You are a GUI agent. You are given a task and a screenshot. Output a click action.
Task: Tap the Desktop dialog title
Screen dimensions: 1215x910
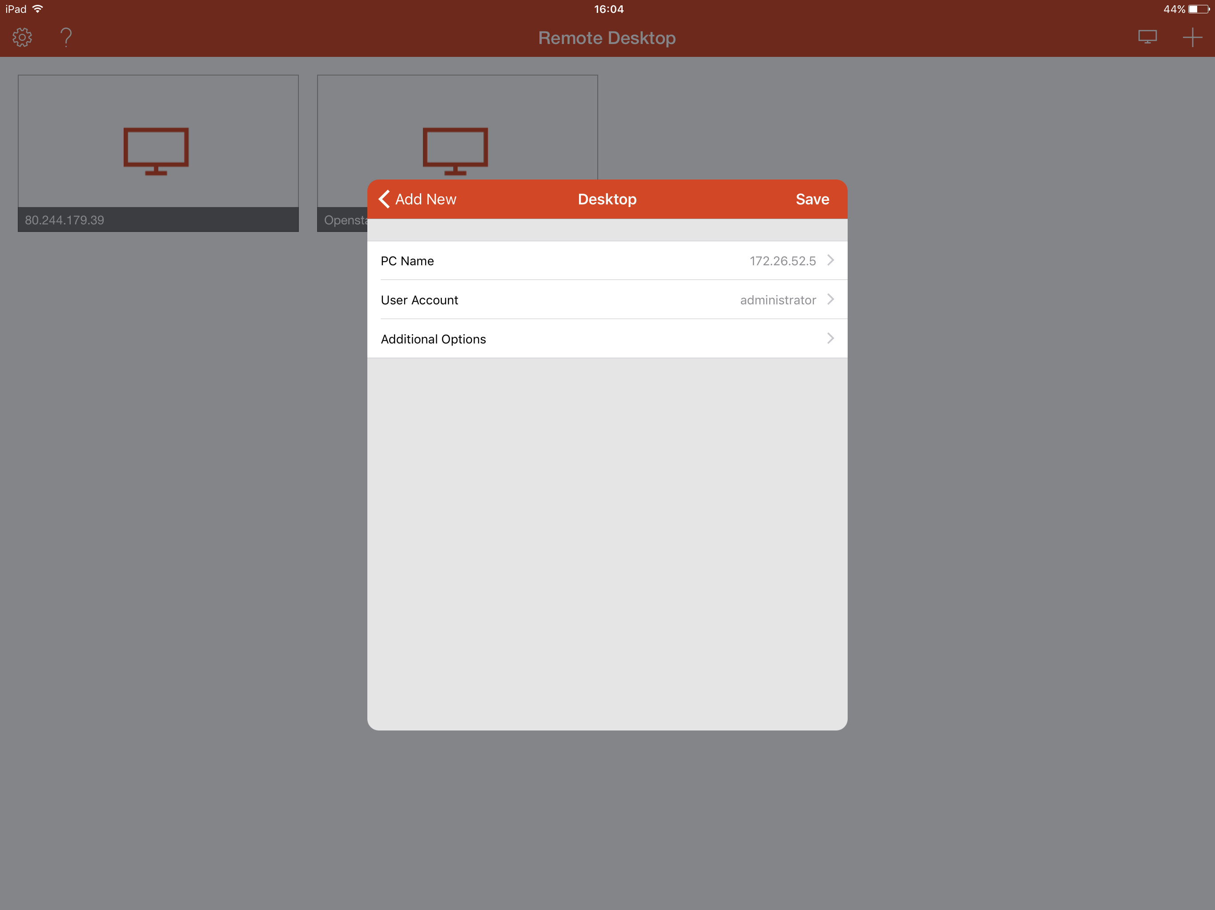(607, 199)
